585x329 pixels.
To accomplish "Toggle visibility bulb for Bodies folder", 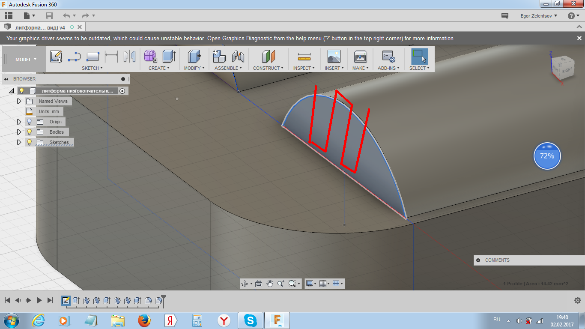I will click(30, 132).
